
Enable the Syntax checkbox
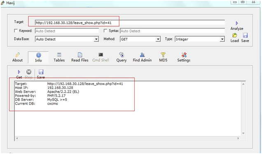tap(105, 31)
